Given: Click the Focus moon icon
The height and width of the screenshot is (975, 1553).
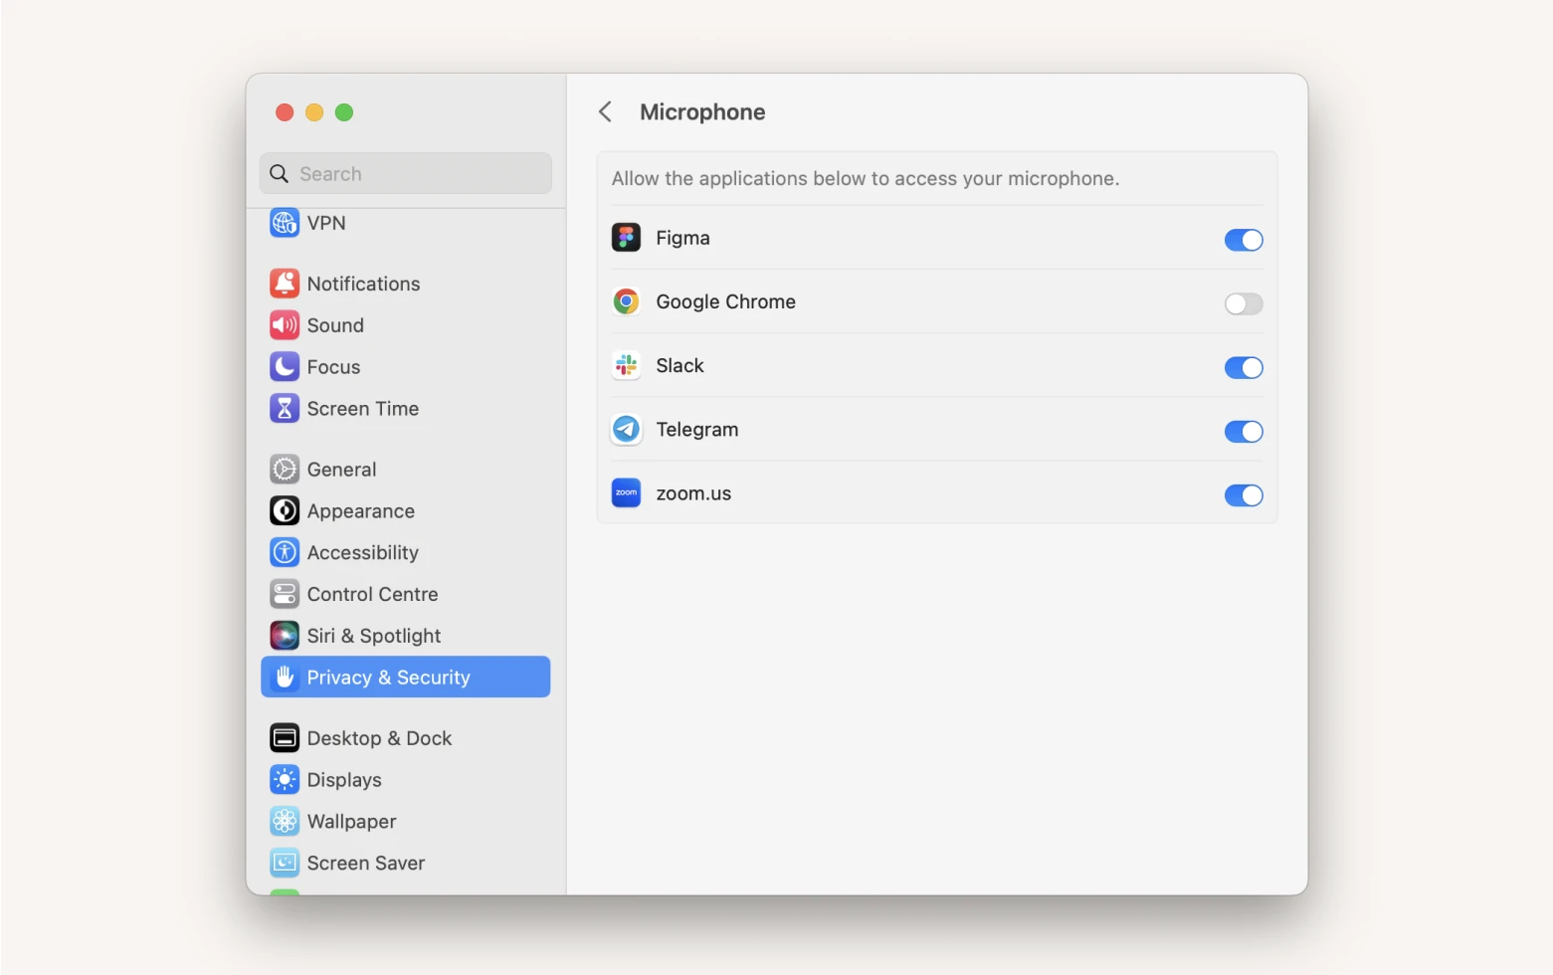Looking at the screenshot, I should 285,367.
